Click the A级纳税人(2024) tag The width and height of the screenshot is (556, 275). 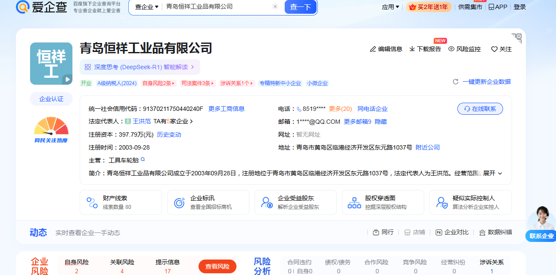(x=117, y=83)
